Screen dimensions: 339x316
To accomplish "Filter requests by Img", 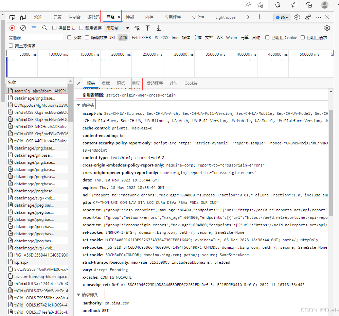I will click(175, 38).
